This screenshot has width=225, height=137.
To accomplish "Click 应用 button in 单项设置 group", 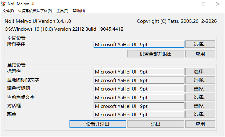I will (200, 124).
